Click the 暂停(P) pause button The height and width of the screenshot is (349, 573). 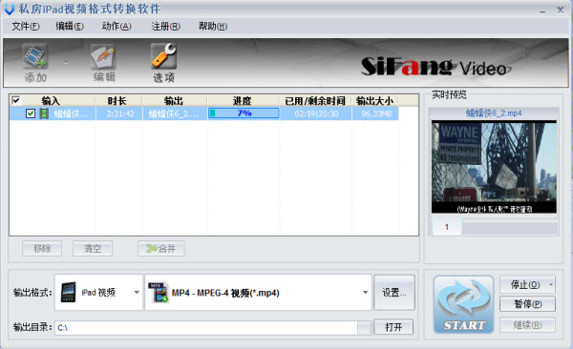click(x=528, y=304)
